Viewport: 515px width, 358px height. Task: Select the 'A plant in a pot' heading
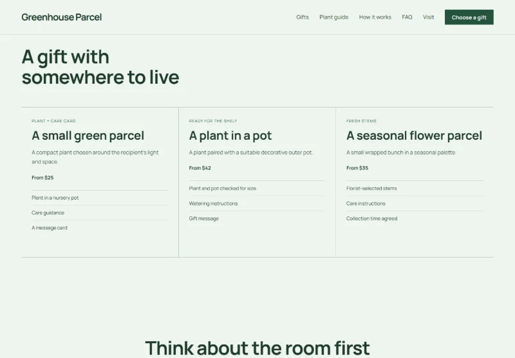[x=230, y=136]
